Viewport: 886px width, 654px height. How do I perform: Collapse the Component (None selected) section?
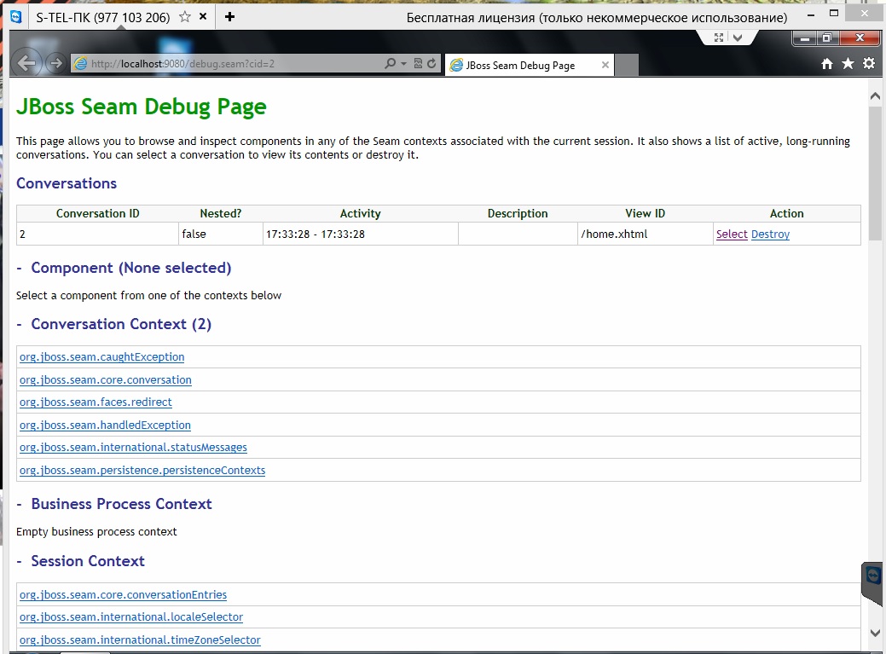(x=20, y=269)
